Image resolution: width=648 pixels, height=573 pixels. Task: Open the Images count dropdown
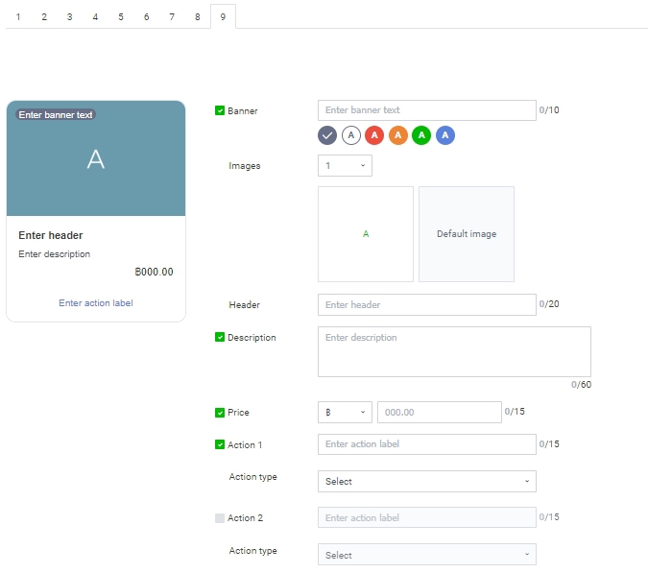[345, 166]
